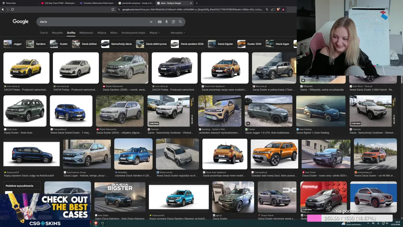Select the 'Porównywarki miejsc' search tab

[133, 33]
